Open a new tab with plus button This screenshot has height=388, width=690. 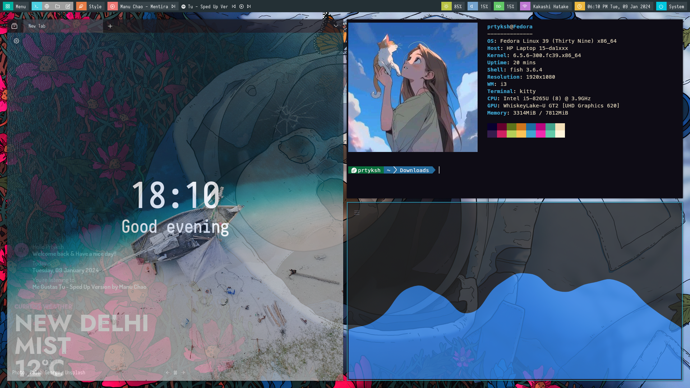[x=110, y=26]
